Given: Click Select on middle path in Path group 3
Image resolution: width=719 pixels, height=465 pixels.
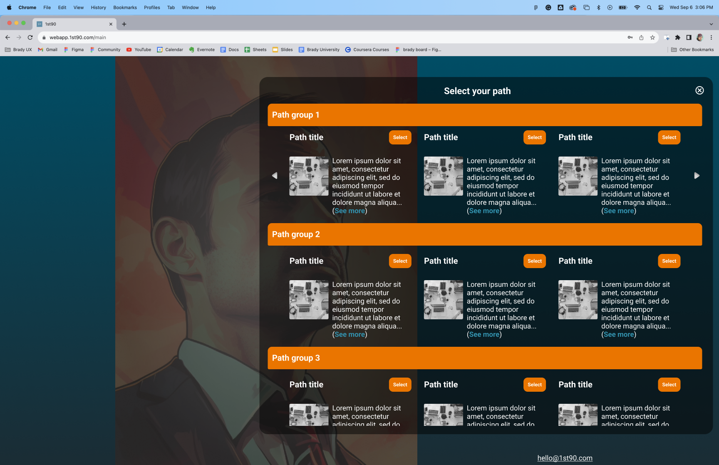Looking at the screenshot, I should point(534,385).
